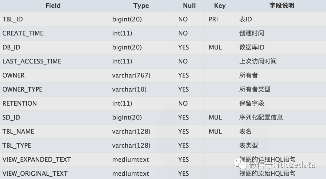Viewport: 326px width, 179px height.
Task: Select the VIEW_EXPANDED_TEXT field cell
Action: coord(54,159)
